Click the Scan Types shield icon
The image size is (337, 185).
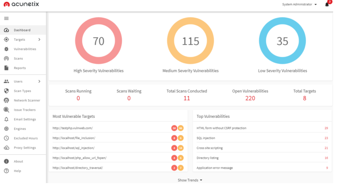pos(6,91)
